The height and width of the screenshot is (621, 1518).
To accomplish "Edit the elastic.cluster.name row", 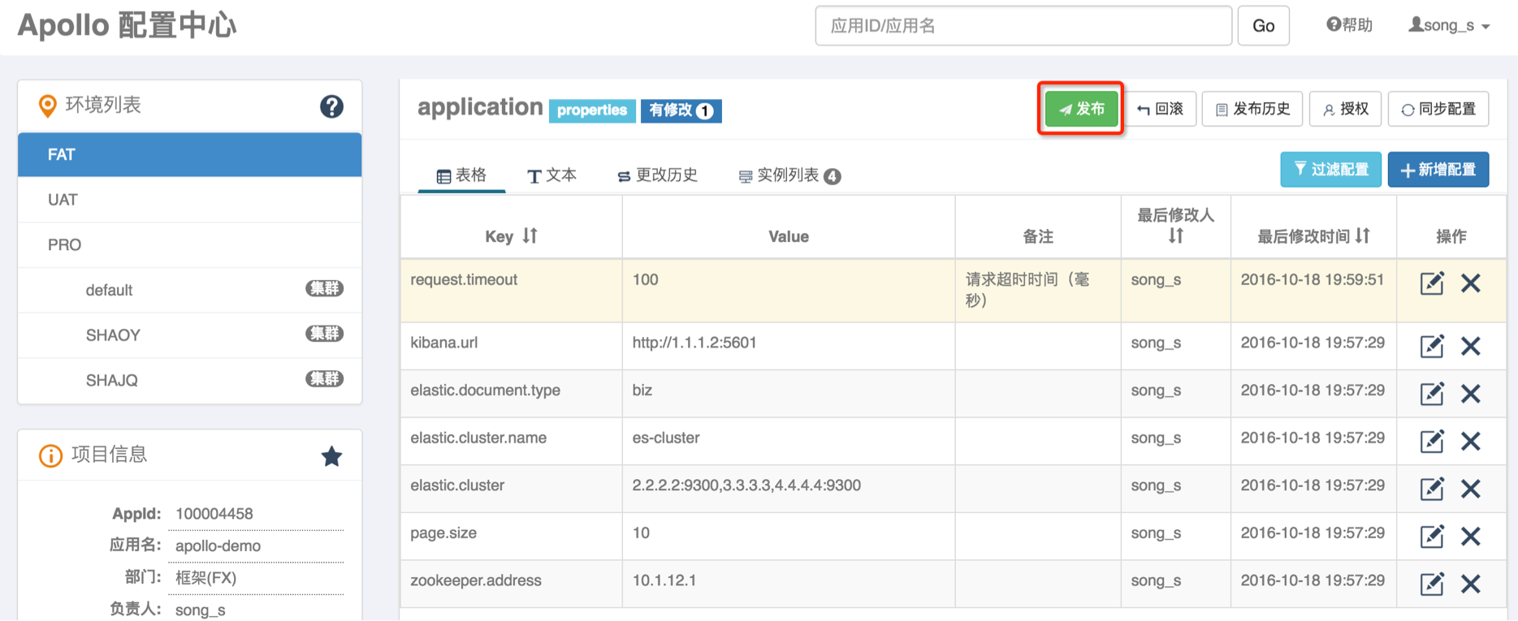I will 1431,442.
